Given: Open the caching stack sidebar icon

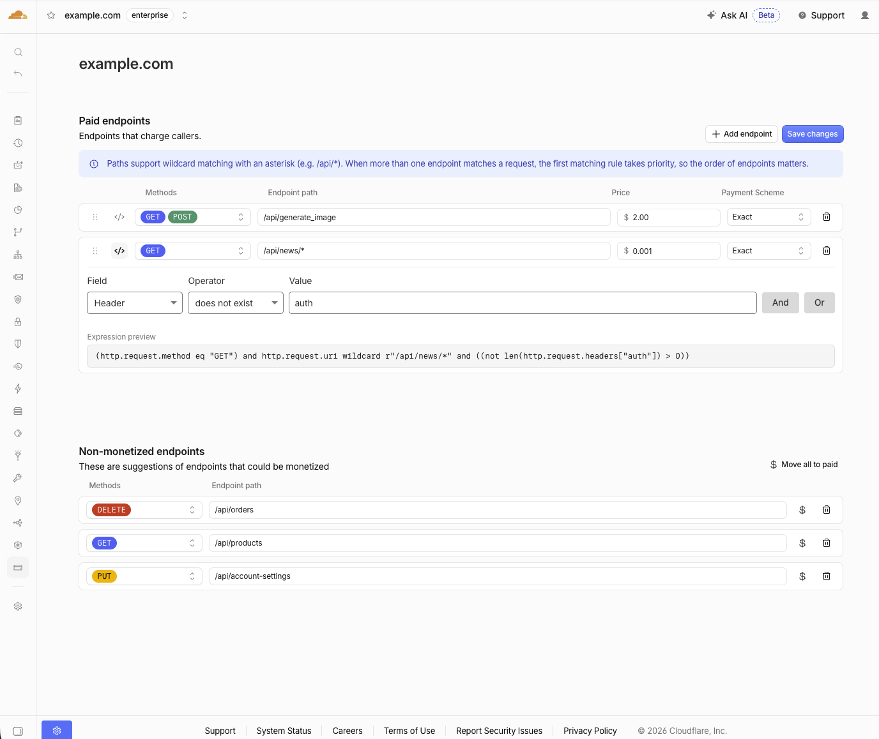Looking at the screenshot, I should pos(18,411).
